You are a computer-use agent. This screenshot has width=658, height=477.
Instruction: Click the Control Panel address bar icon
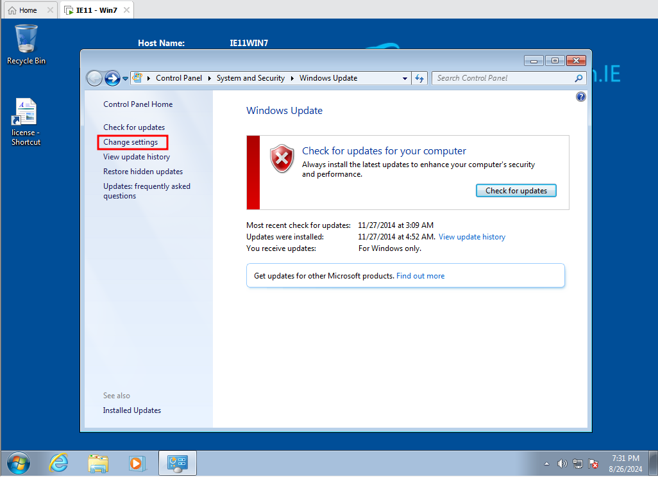137,77
